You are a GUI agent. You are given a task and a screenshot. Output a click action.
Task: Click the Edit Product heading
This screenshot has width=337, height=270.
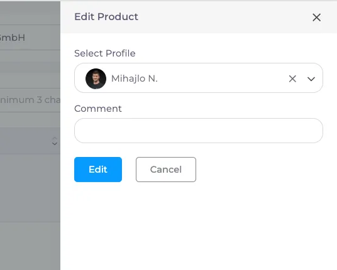[x=106, y=17]
